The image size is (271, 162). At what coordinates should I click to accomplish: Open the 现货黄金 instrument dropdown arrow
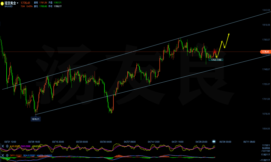18,3
